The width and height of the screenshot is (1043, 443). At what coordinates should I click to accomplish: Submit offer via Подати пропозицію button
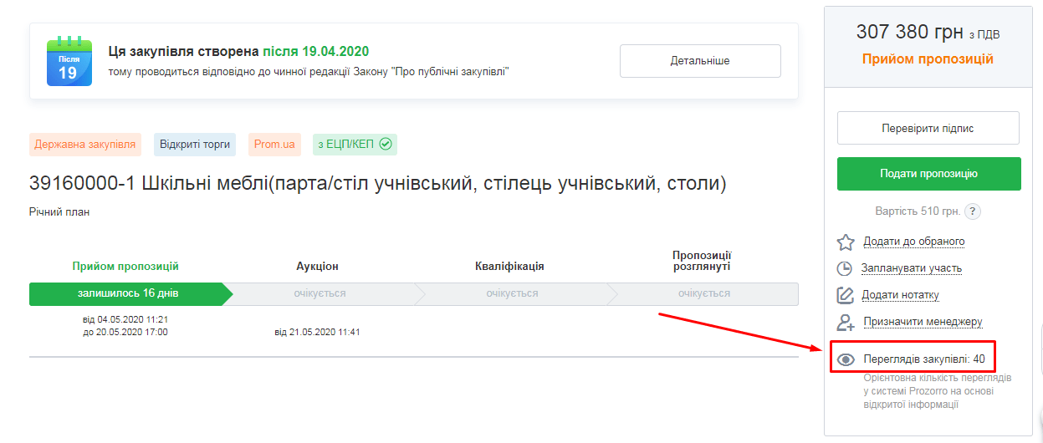(x=928, y=174)
